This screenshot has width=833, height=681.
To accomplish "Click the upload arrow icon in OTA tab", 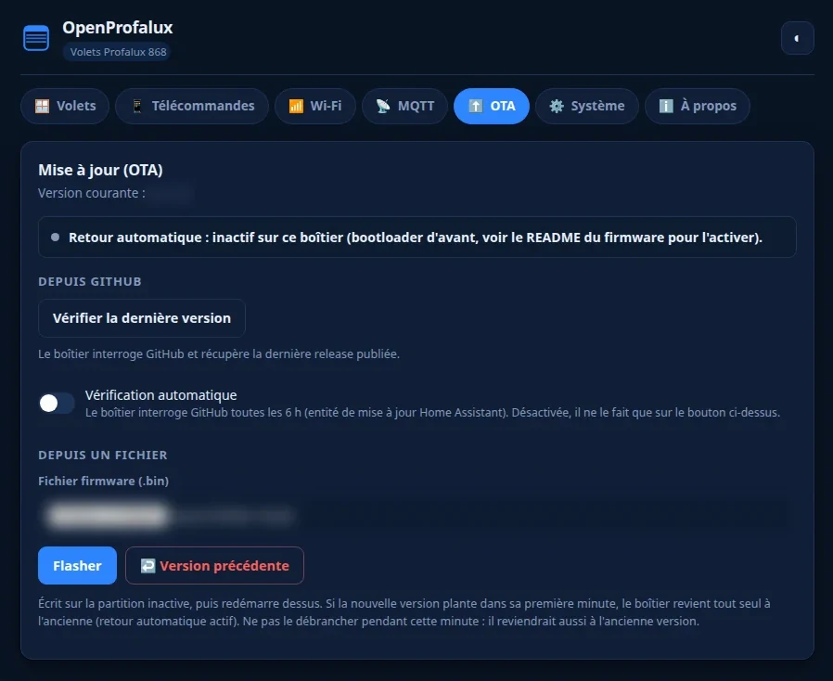I will (476, 106).
